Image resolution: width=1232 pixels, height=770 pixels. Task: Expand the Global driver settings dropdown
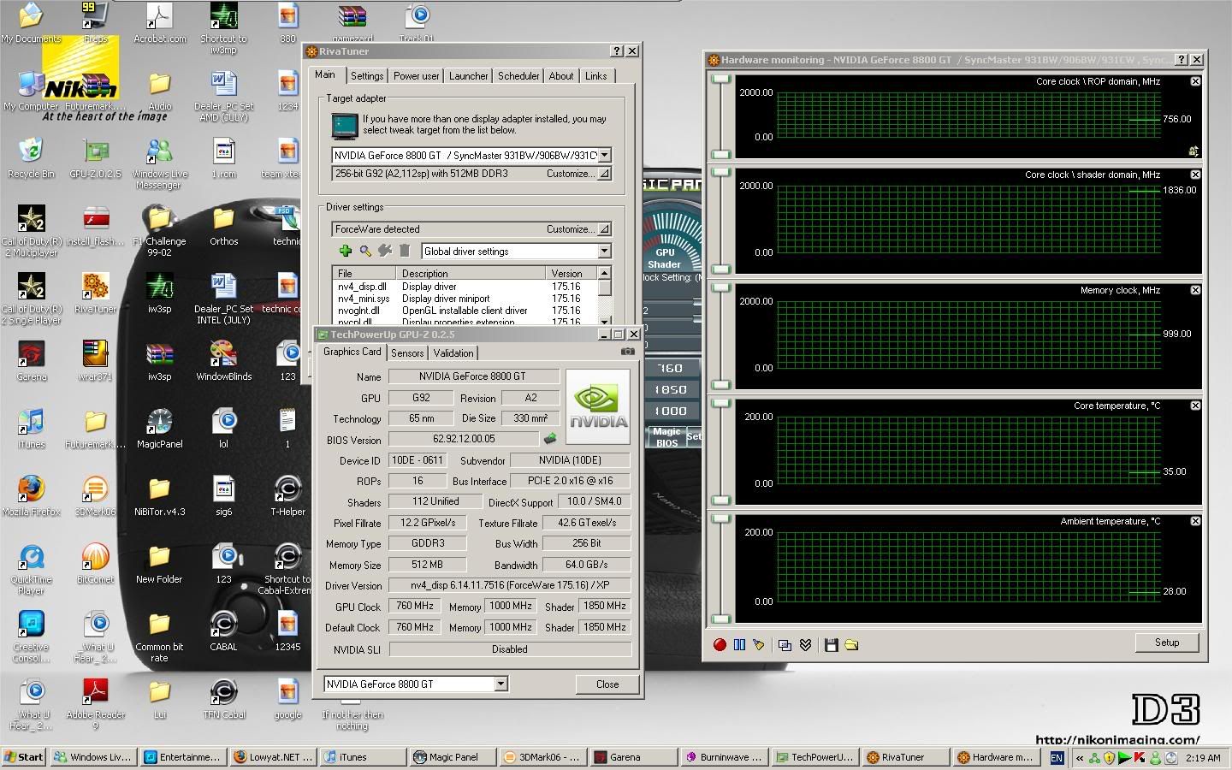point(604,251)
